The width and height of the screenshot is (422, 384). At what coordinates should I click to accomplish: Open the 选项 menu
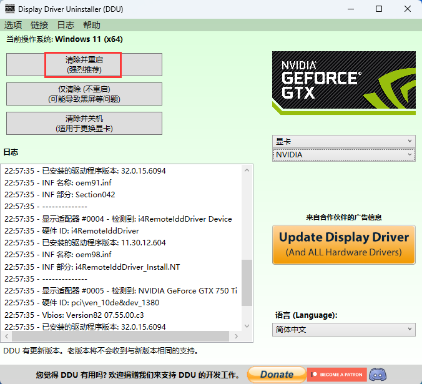click(x=13, y=25)
